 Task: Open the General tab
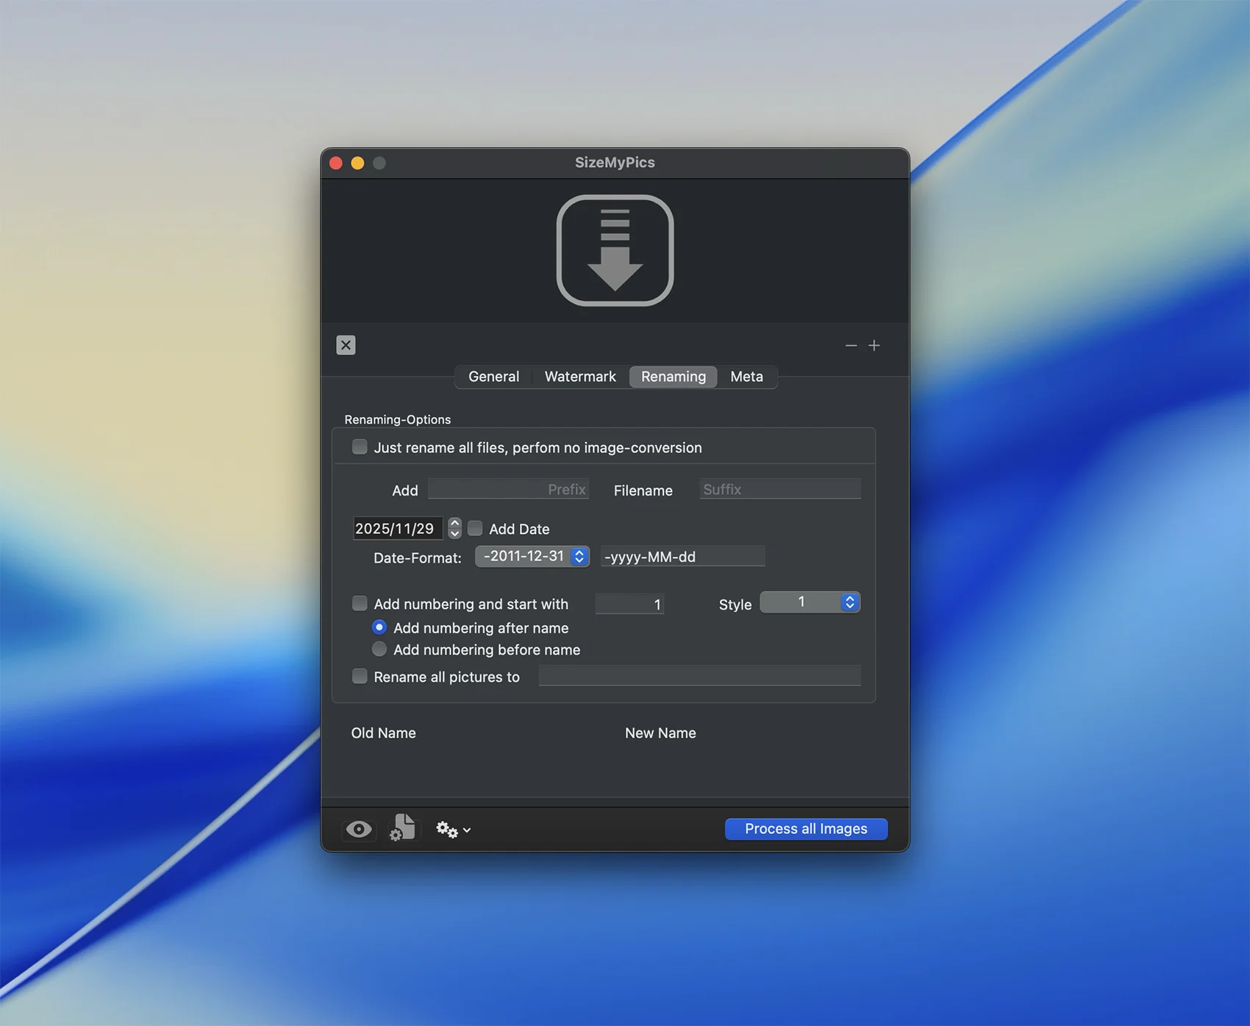493,377
